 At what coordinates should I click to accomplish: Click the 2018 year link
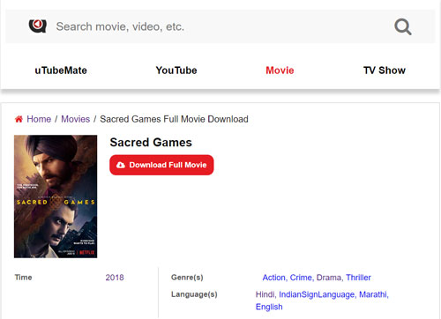pos(115,278)
